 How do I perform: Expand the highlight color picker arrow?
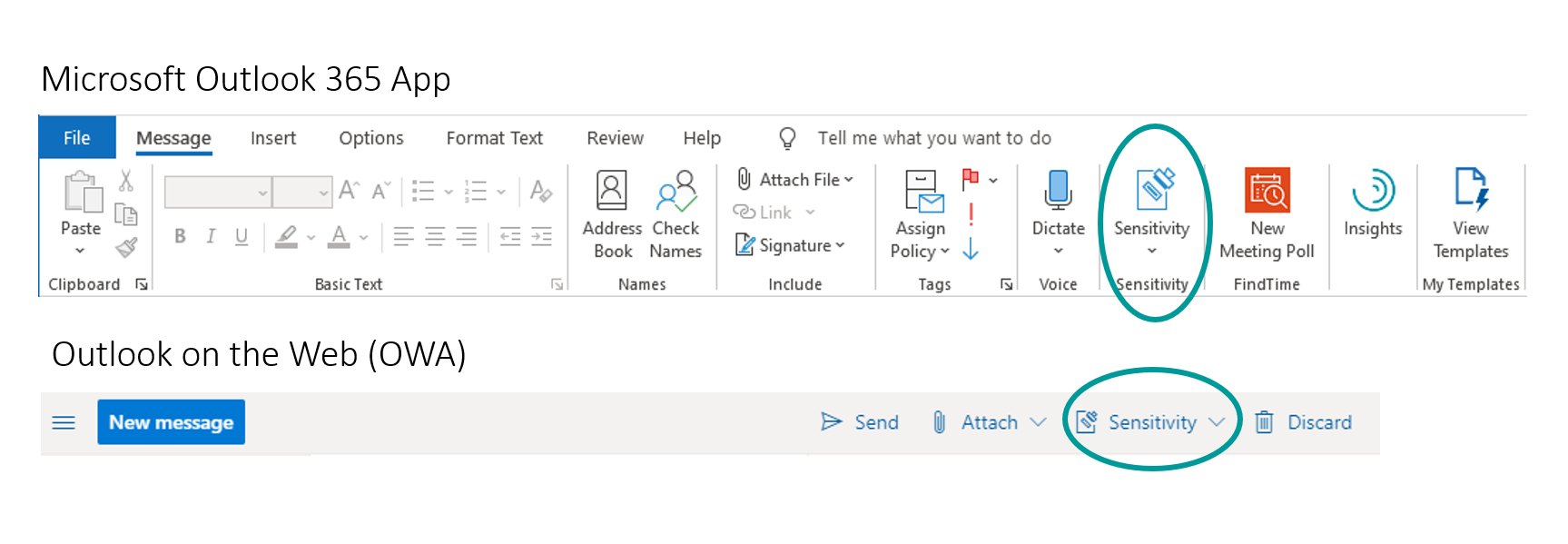click(x=311, y=238)
